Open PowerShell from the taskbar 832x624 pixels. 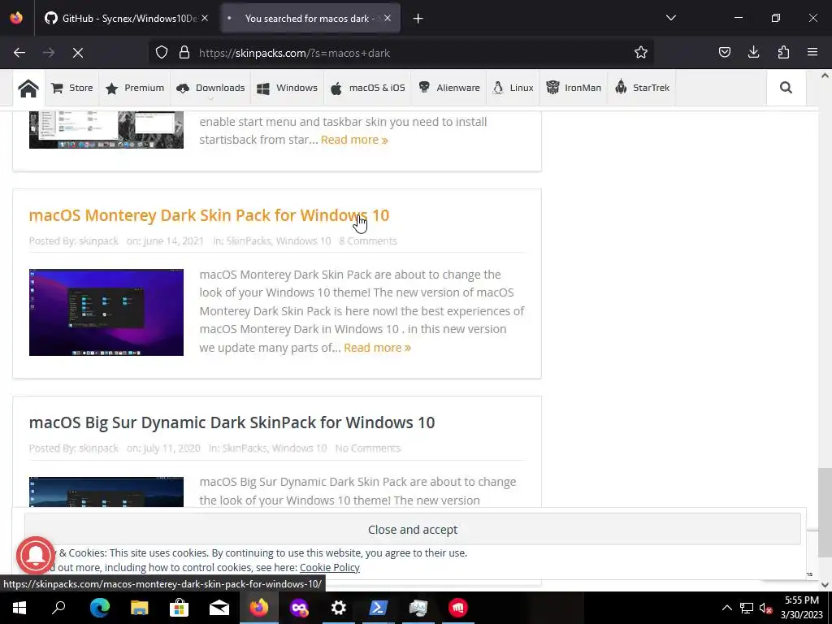(379, 608)
